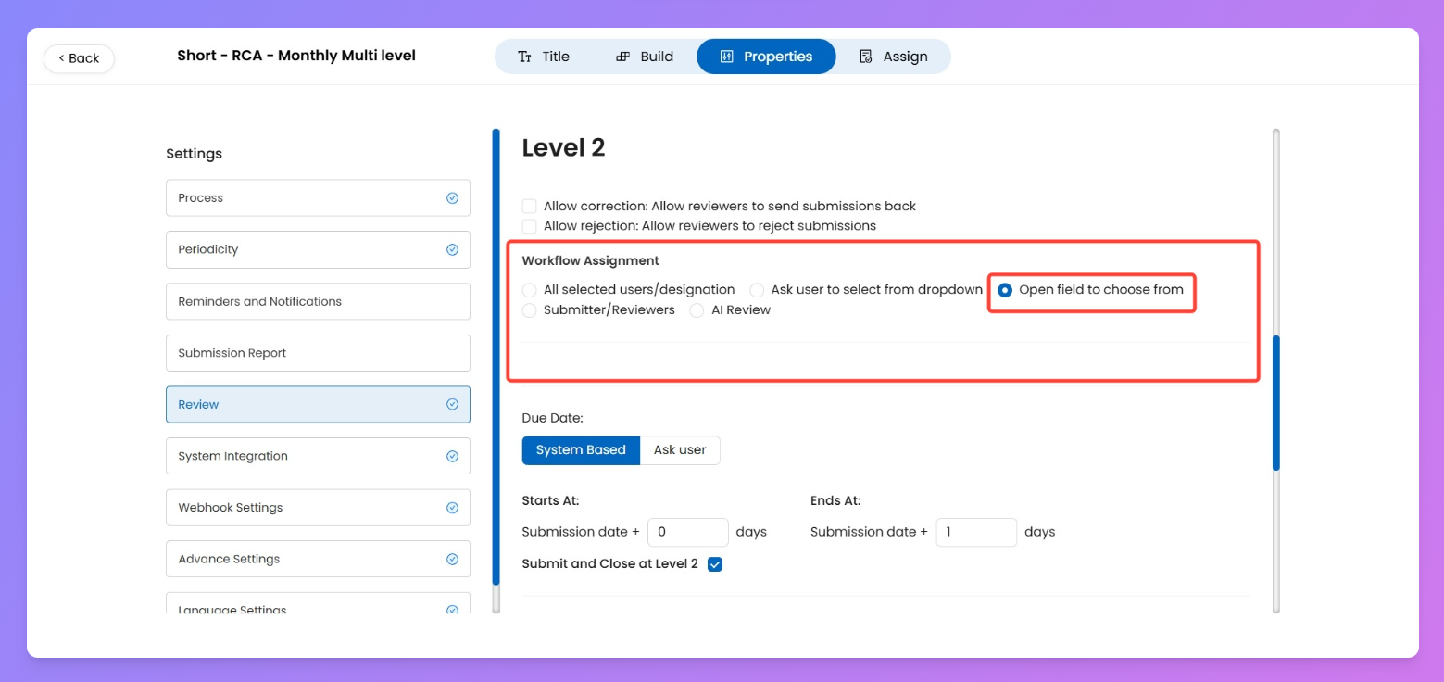This screenshot has width=1444, height=682.
Task: Click the Starts At days input field
Action: tap(688, 533)
